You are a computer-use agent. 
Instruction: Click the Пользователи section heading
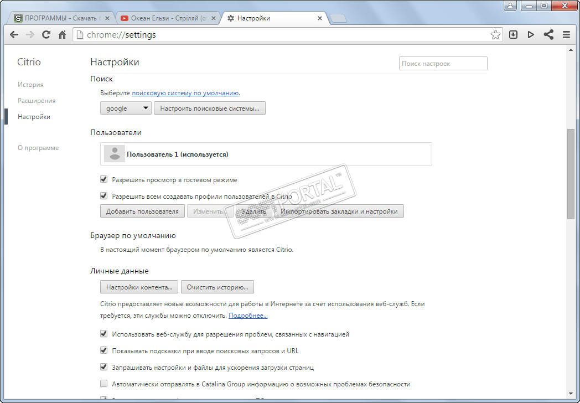[x=116, y=132]
